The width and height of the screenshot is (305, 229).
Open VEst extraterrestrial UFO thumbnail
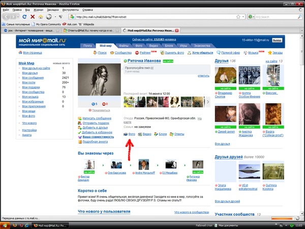coord(250,171)
